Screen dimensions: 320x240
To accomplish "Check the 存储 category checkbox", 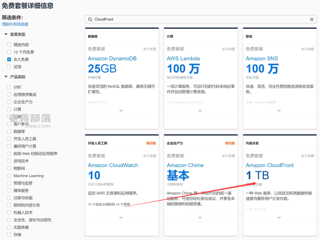I will pyautogui.click(x=9, y=235).
